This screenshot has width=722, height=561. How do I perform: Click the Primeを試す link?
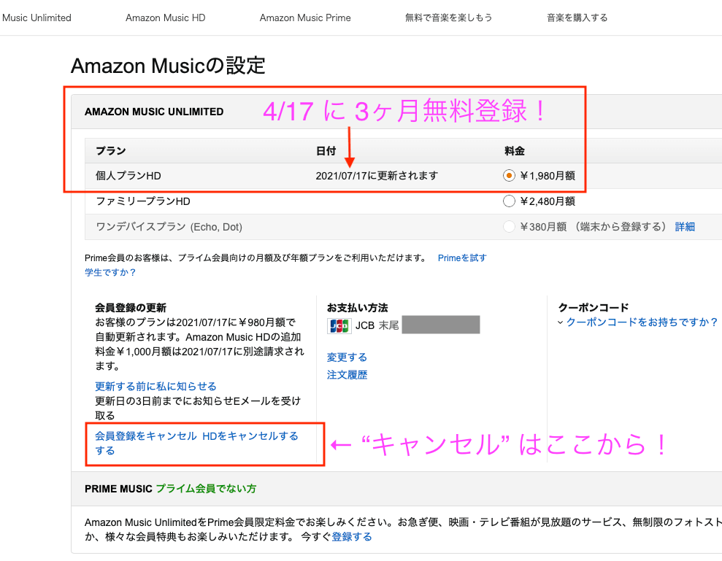[462, 258]
